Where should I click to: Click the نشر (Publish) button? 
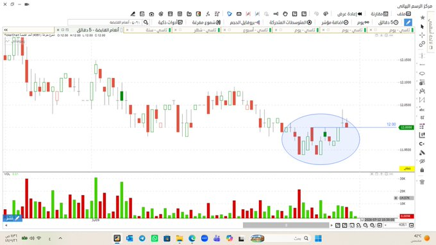click(13, 218)
